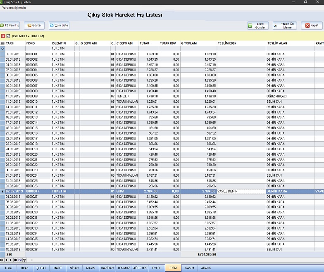Go to next record with navigator arrow
Image resolution: width=324 pixels, height=272 pixels.
pos(10,260)
